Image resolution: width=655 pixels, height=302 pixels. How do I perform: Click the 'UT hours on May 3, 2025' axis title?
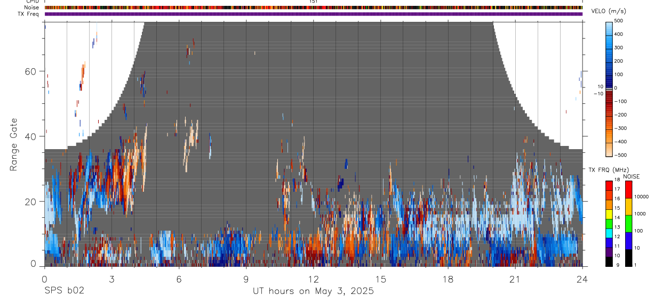pyautogui.click(x=313, y=291)
